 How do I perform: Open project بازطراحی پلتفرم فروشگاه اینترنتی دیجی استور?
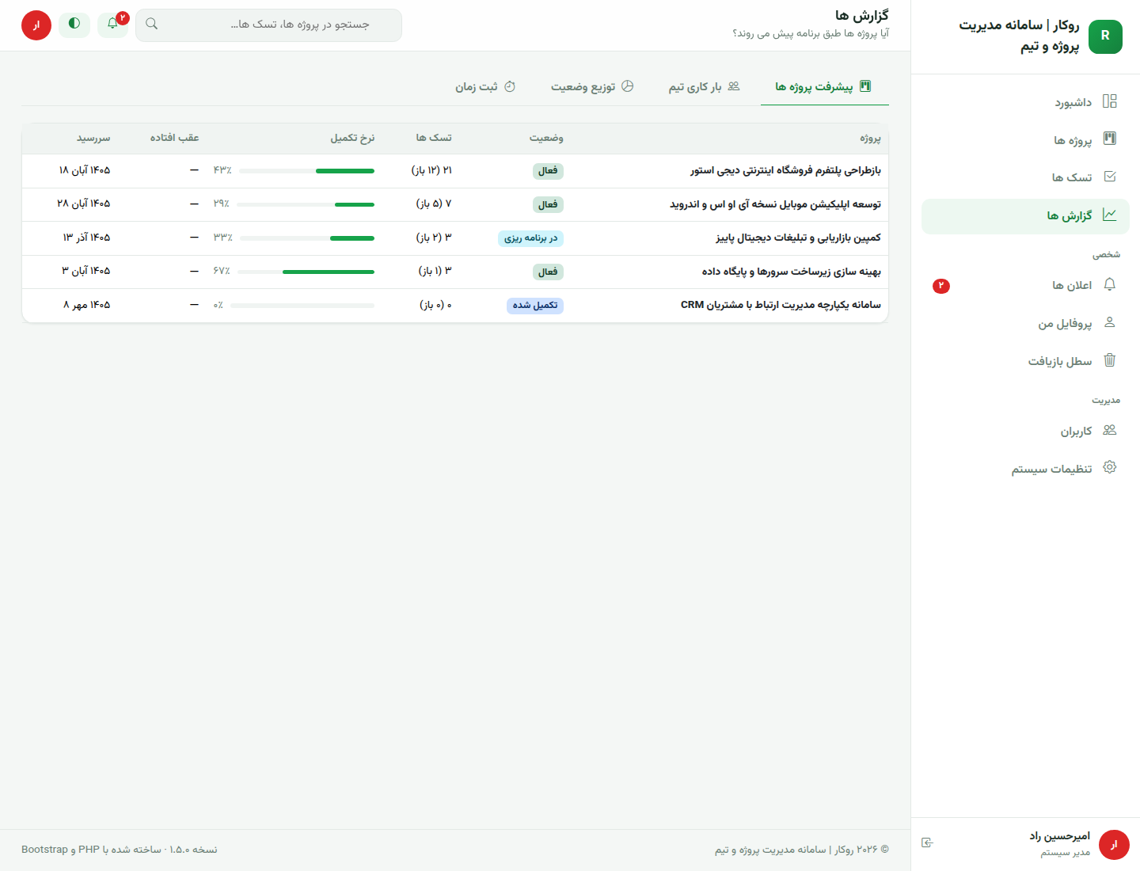point(785,170)
